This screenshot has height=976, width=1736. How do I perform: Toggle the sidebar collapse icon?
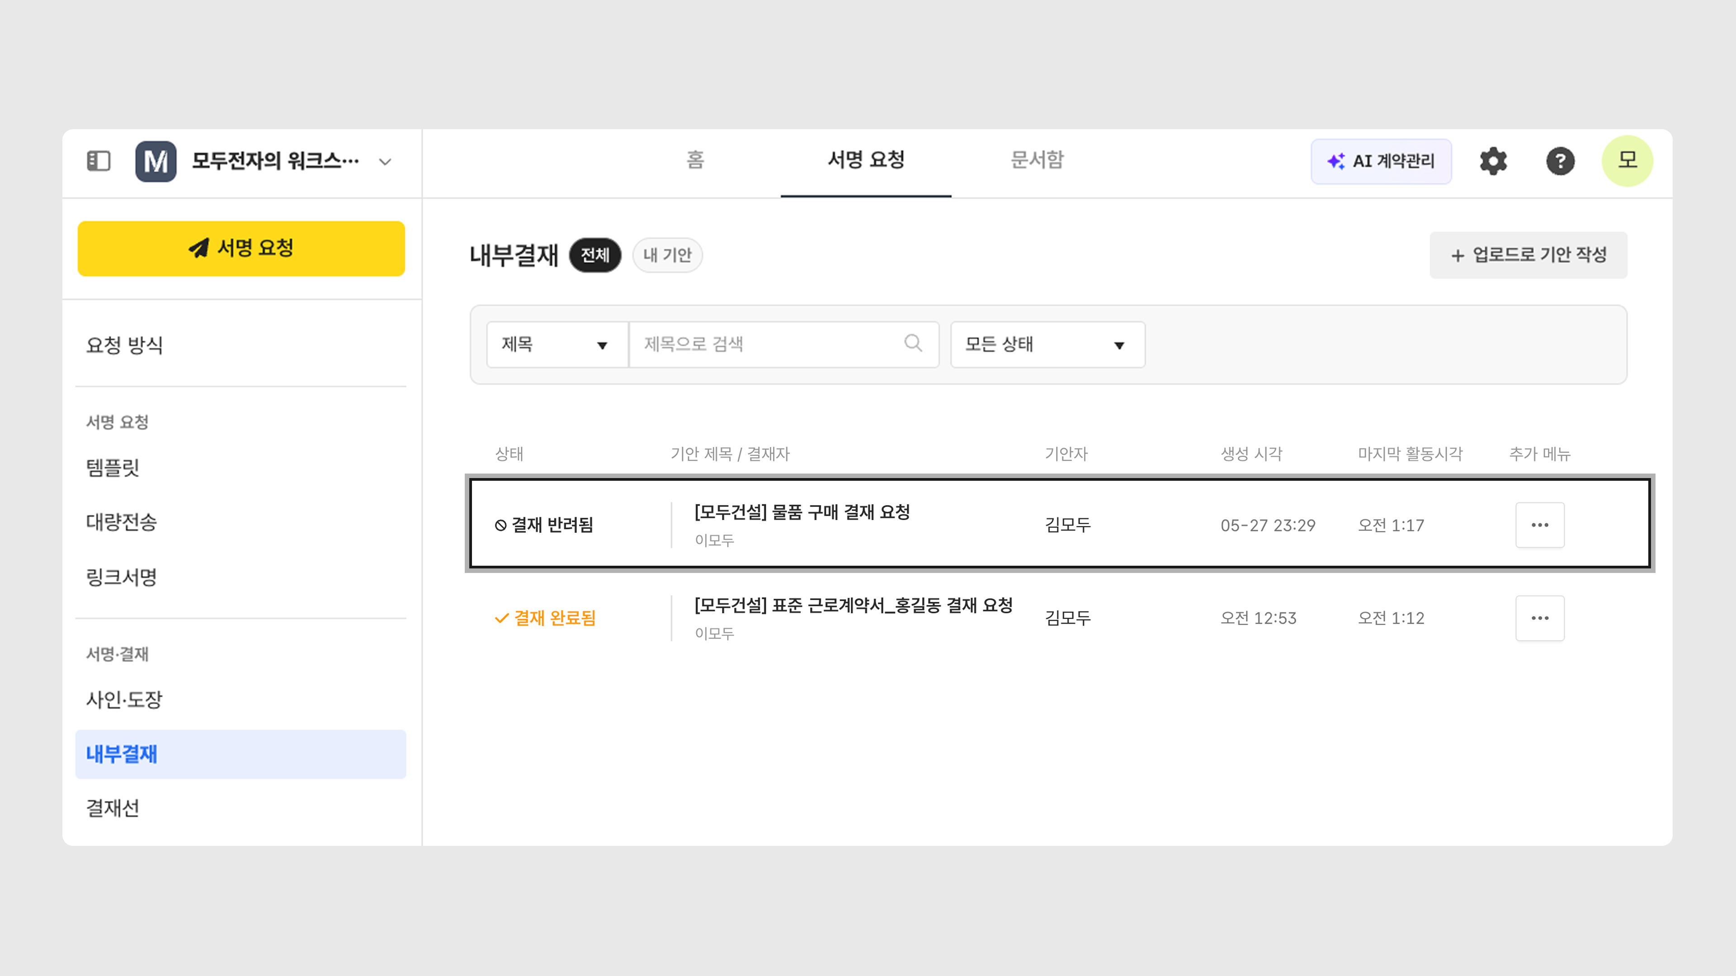tap(99, 161)
